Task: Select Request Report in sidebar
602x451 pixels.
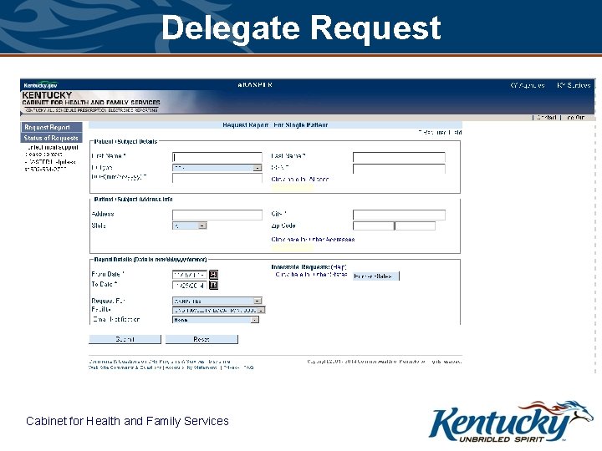Action: (51, 127)
